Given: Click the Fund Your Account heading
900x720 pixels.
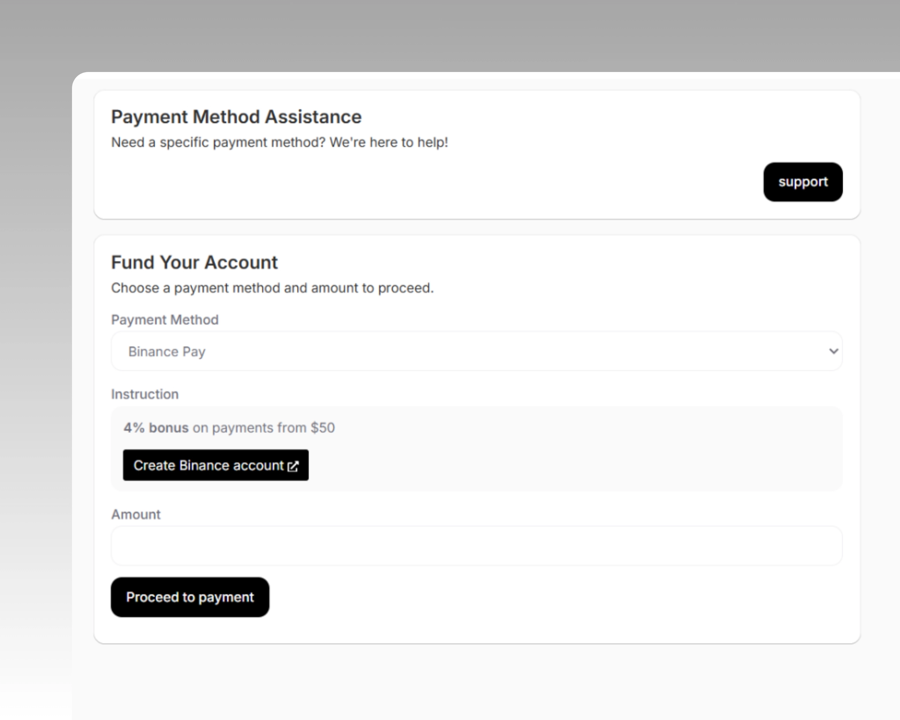Looking at the screenshot, I should pos(194,262).
